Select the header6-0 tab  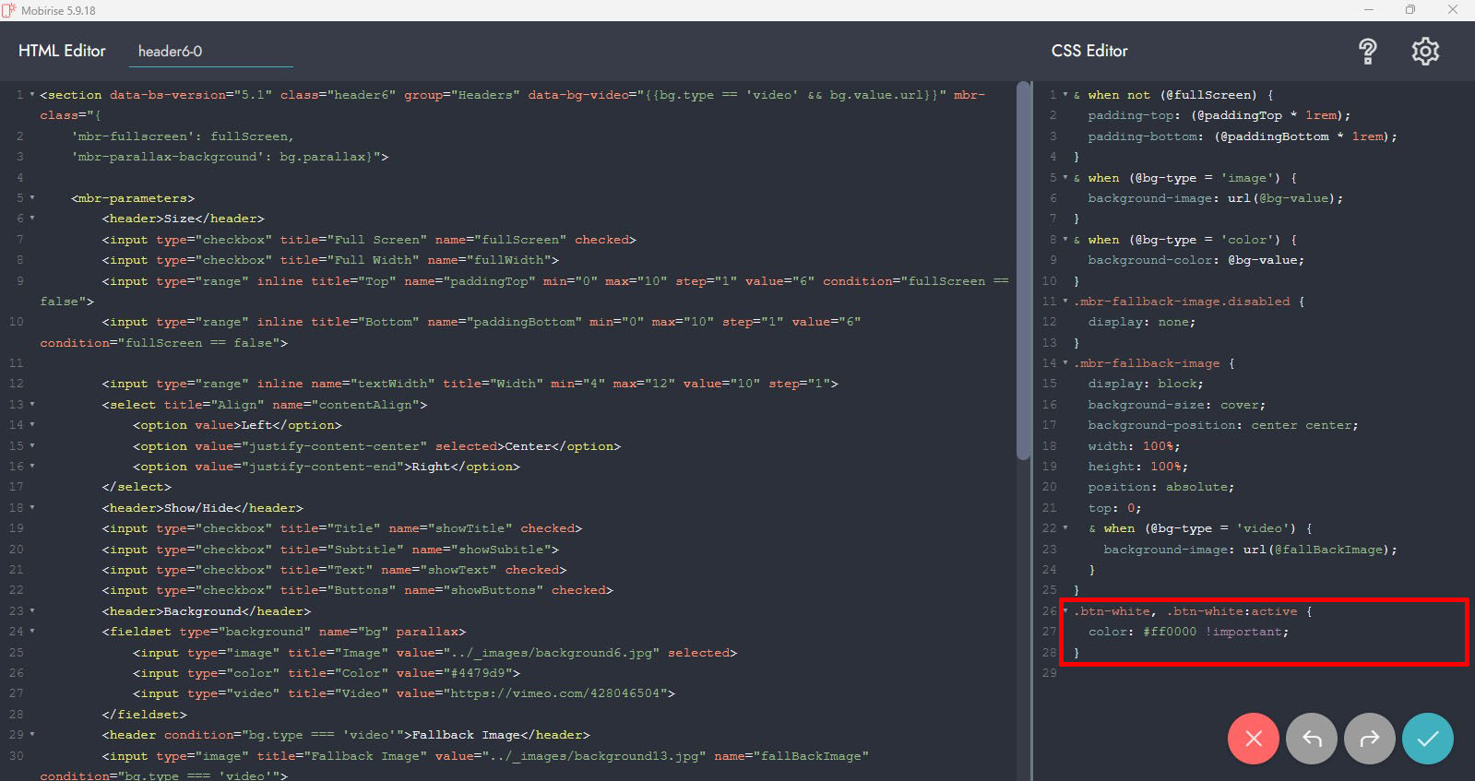171,52
